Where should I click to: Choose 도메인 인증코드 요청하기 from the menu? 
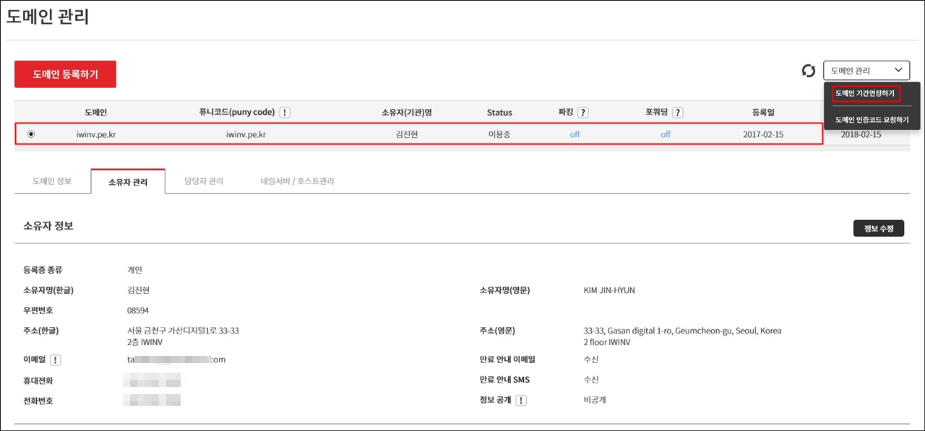coord(872,120)
